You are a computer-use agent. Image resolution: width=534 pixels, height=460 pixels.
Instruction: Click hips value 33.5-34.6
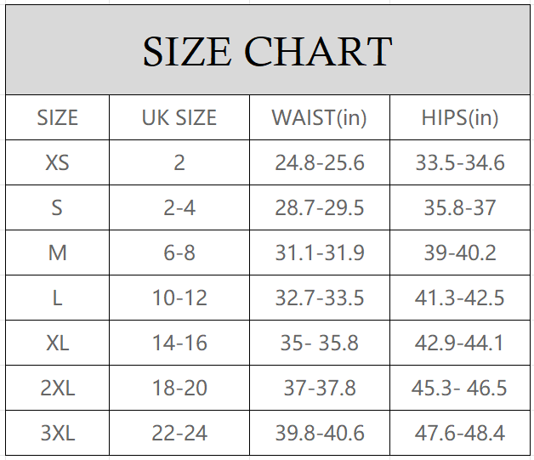[460, 162]
